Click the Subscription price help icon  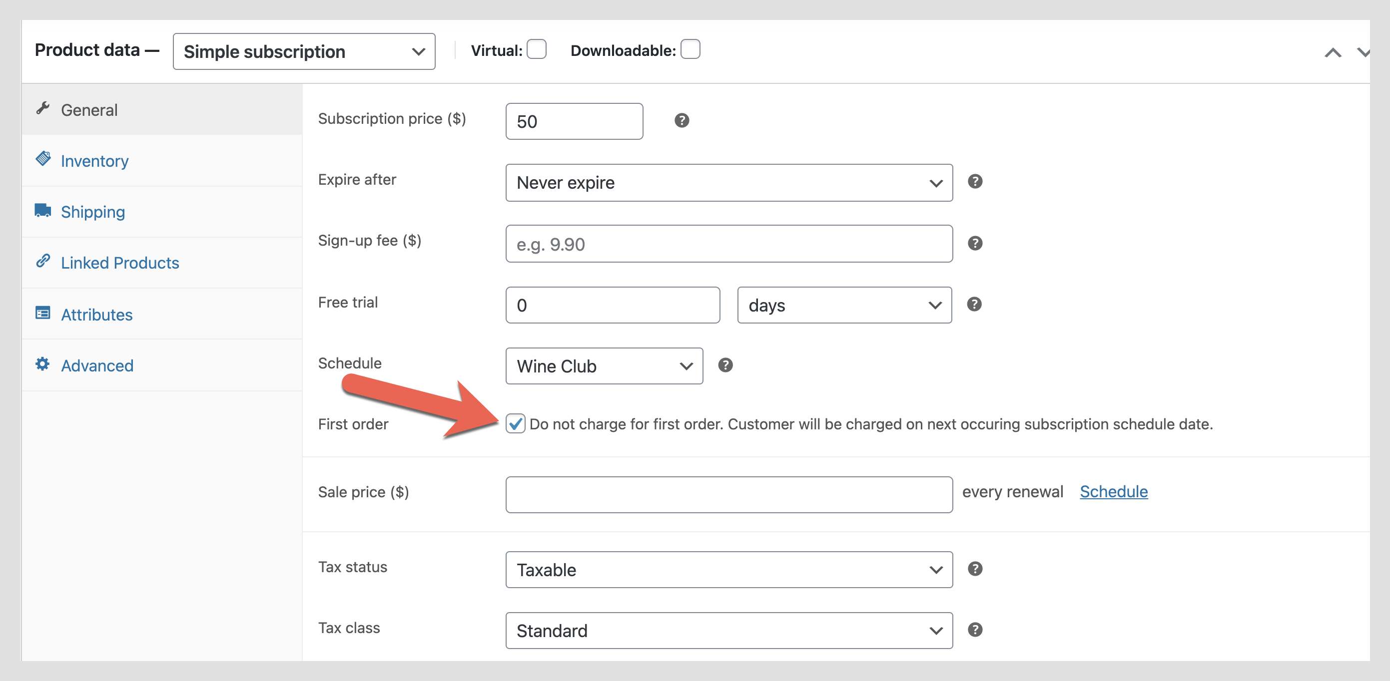coord(682,121)
